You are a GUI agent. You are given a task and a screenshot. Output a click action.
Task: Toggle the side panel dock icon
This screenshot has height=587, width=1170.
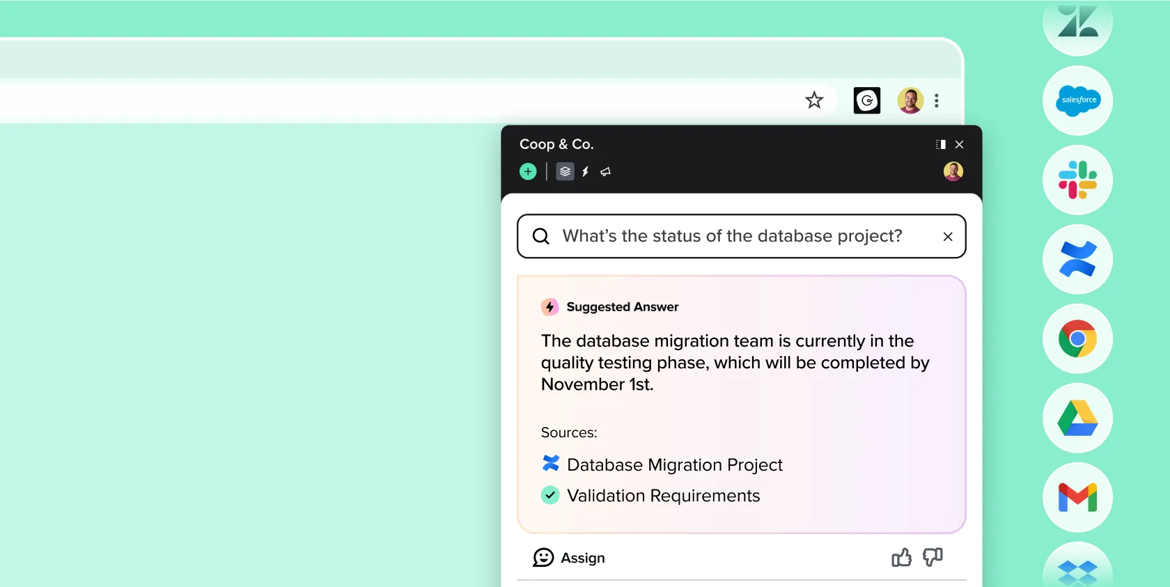tap(941, 144)
